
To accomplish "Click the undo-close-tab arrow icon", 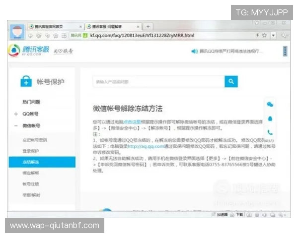I will [x=47, y=36].
